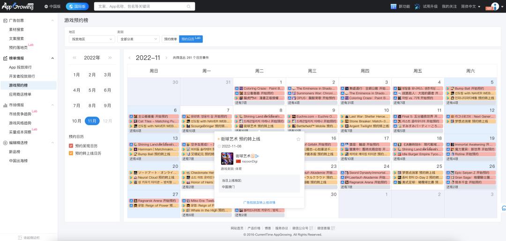Click the 榜单情报 section icon

(x=5, y=58)
